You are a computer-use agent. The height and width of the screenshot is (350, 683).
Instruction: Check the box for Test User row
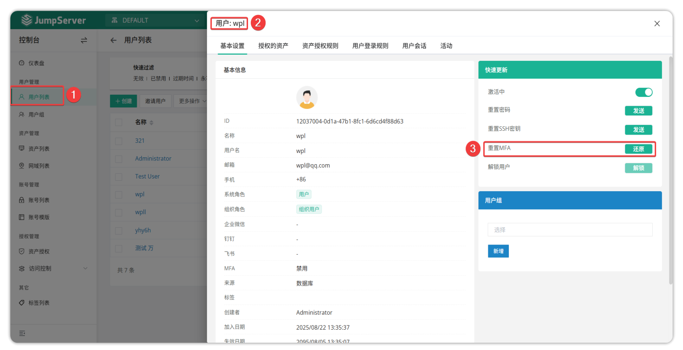(119, 177)
